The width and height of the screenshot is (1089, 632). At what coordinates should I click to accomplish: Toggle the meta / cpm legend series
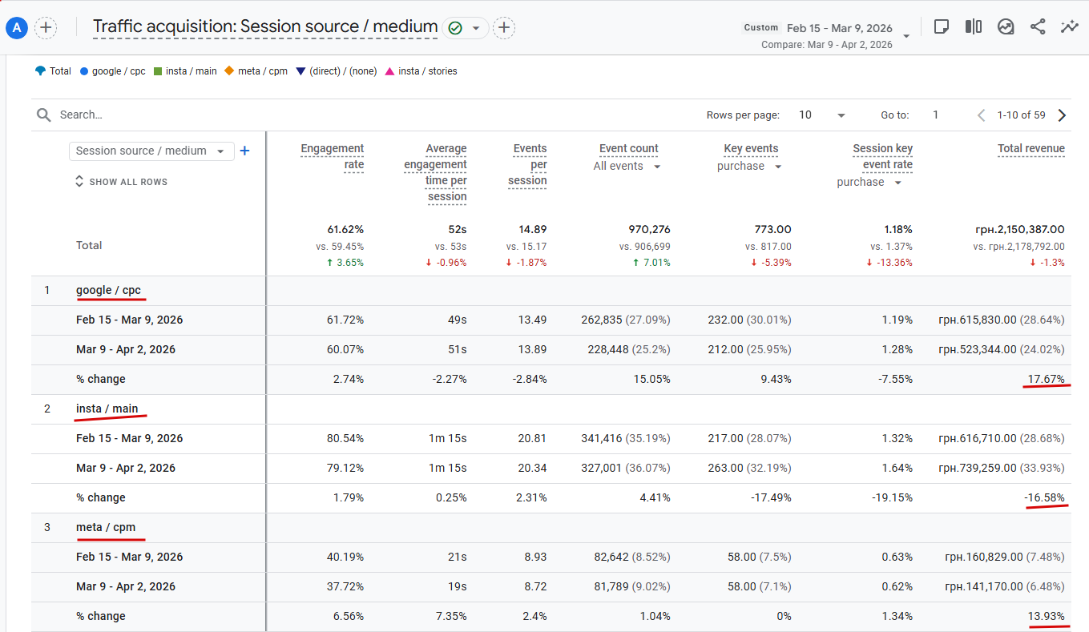pos(256,71)
